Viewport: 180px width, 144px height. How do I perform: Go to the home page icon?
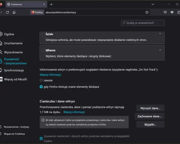14,12
